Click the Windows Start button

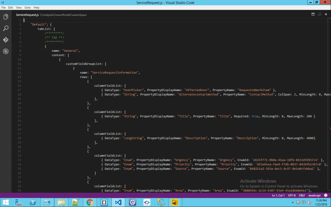(x=6, y=202)
